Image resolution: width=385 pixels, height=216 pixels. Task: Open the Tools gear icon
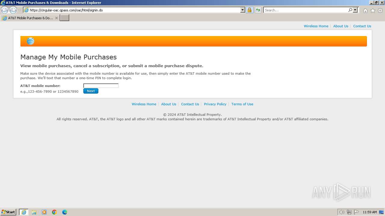click(x=380, y=10)
